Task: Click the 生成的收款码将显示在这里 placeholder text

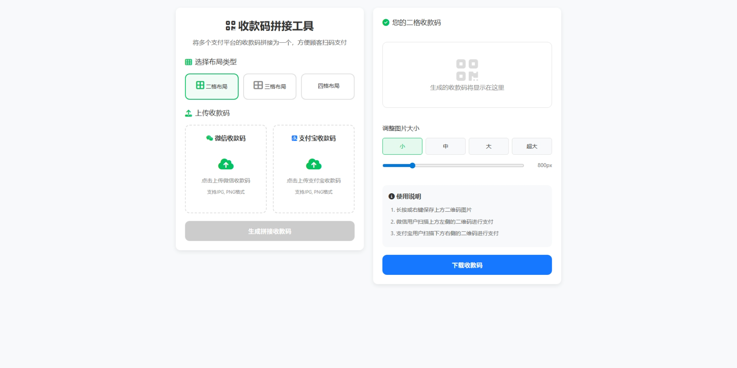Action: (x=467, y=88)
